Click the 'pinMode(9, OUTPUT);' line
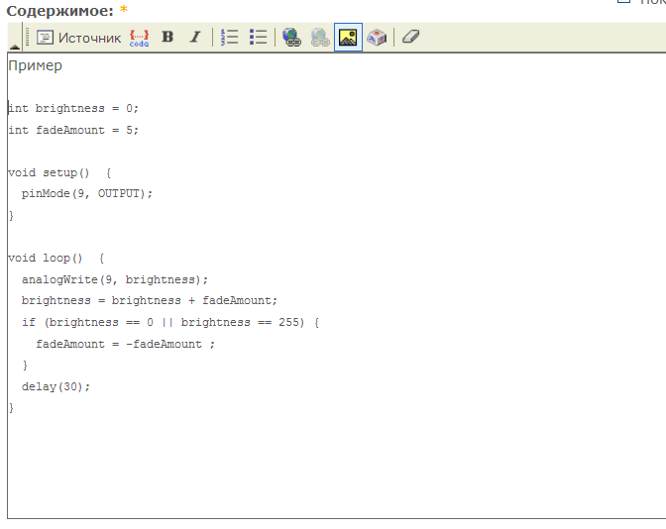Image resolution: width=666 pixels, height=529 pixels. [x=87, y=194]
